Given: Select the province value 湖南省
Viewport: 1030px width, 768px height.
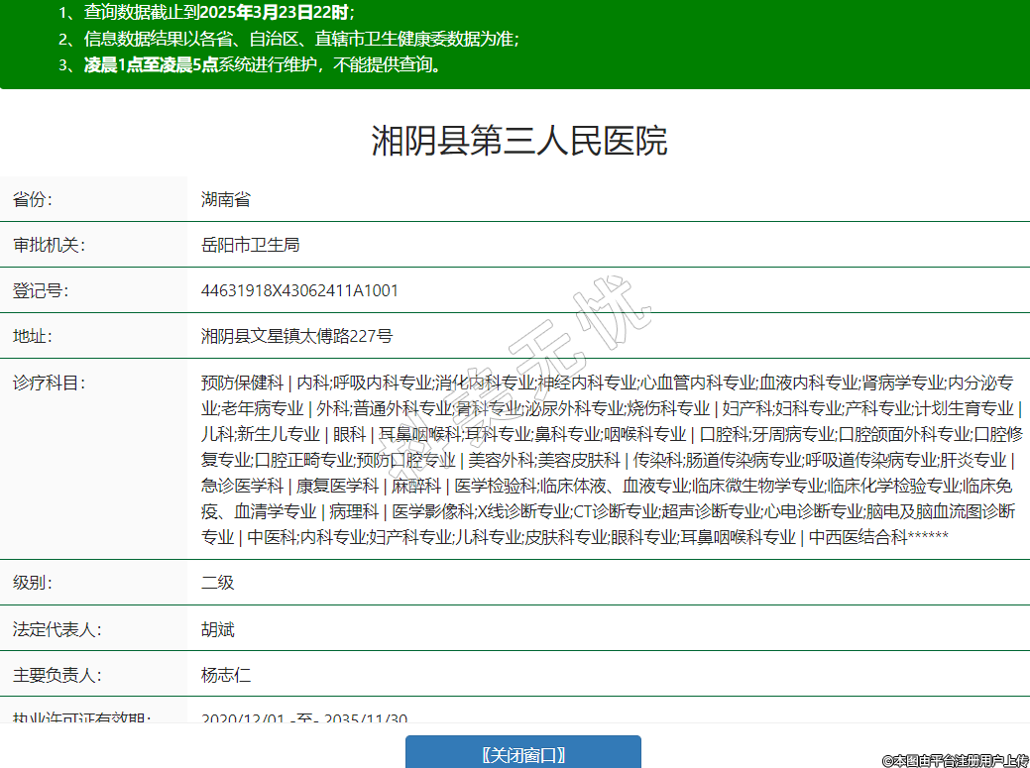Looking at the screenshot, I should [225, 199].
